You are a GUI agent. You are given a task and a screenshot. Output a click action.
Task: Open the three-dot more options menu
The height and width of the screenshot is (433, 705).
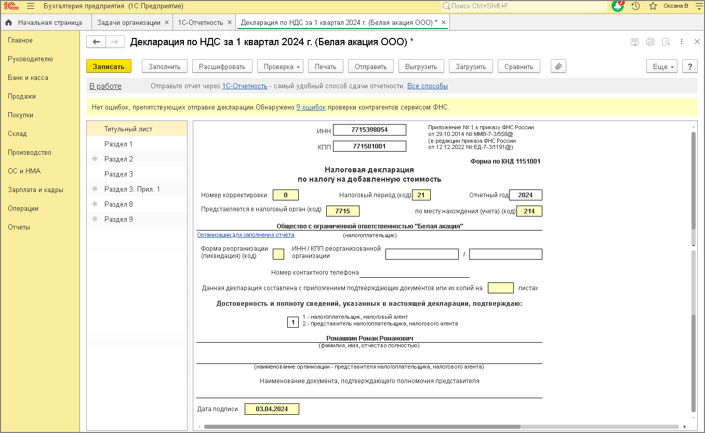682,42
